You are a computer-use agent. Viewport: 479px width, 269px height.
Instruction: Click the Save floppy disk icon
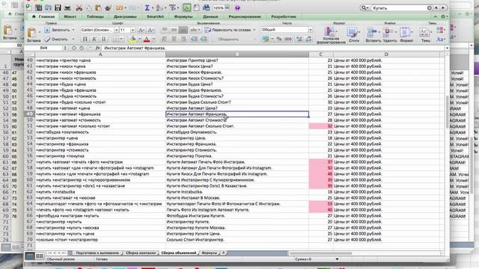[x=58, y=8]
